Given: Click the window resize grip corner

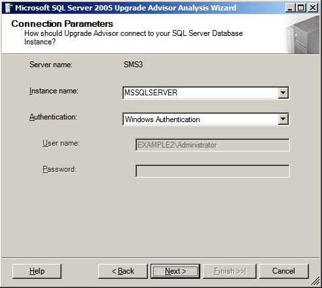Looking at the screenshot, I should [315, 281].
